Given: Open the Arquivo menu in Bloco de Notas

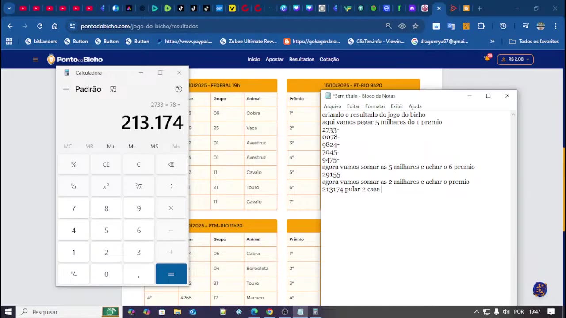Looking at the screenshot, I should (x=333, y=106).
